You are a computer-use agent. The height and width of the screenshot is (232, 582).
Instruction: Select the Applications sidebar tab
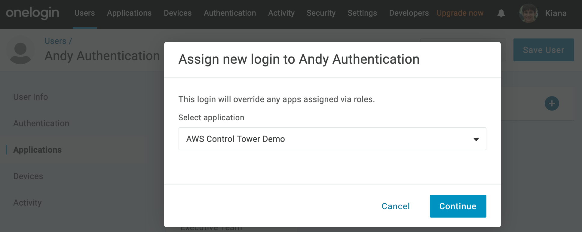point(37,150)
